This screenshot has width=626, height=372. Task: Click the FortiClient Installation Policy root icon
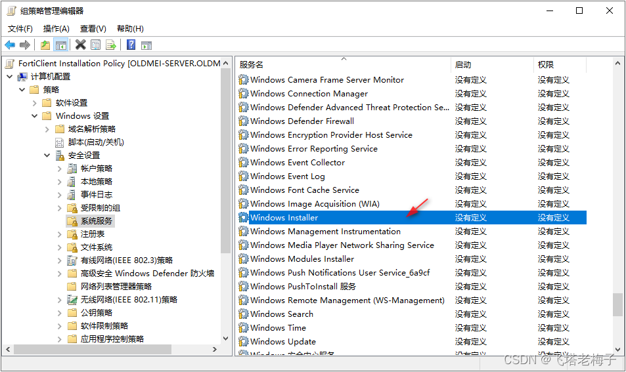coord(10,64)
